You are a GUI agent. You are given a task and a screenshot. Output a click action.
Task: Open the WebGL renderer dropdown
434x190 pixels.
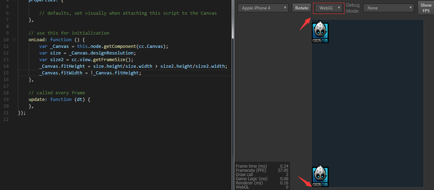tap(328, 8)
